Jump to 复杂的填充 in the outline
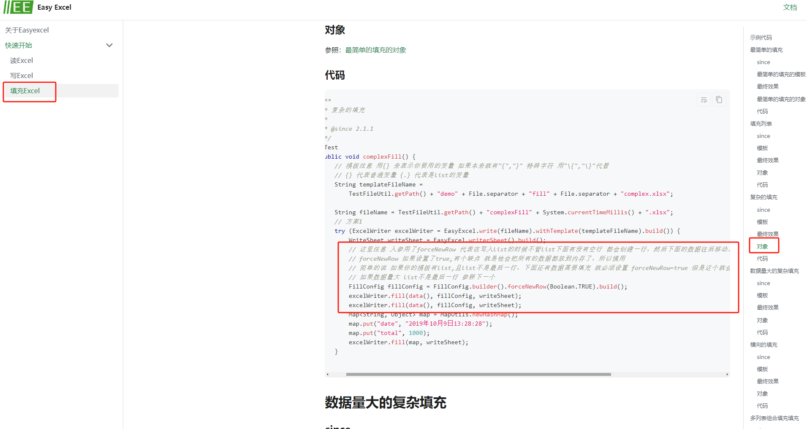 click(x=764, y=197)
